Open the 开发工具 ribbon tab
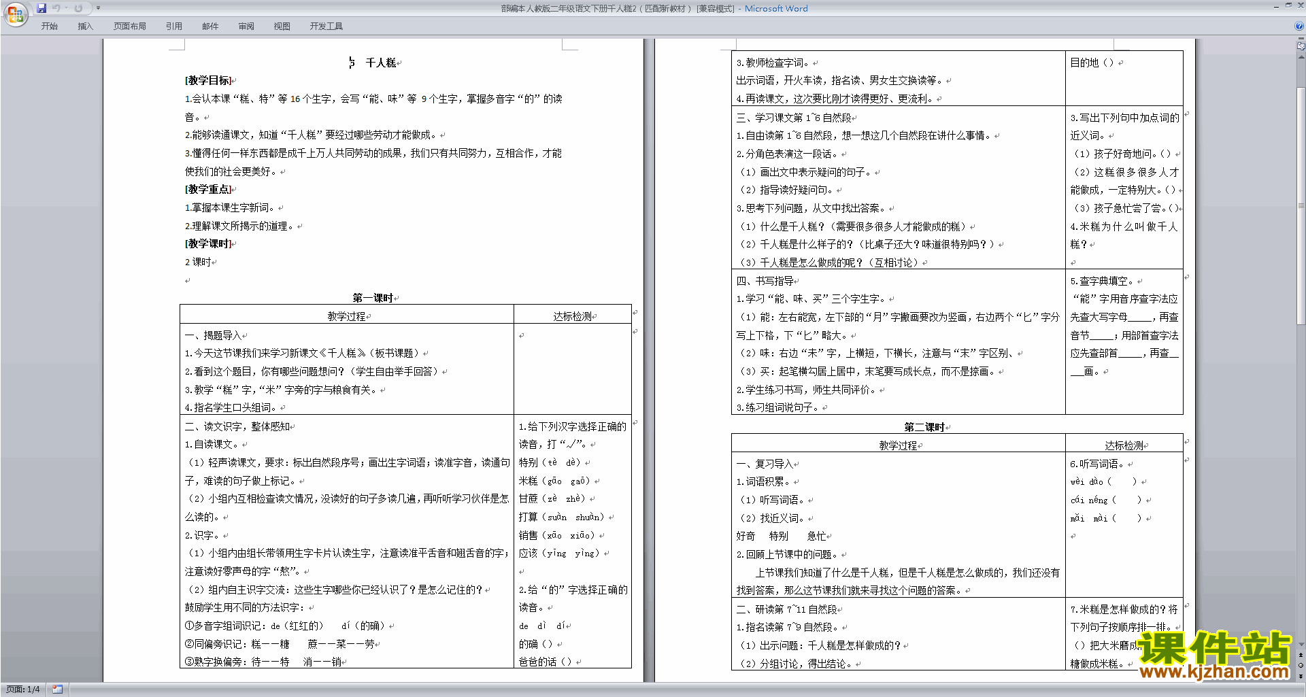Viewport: 1306px width, 697px height. (x=326, y=26)
